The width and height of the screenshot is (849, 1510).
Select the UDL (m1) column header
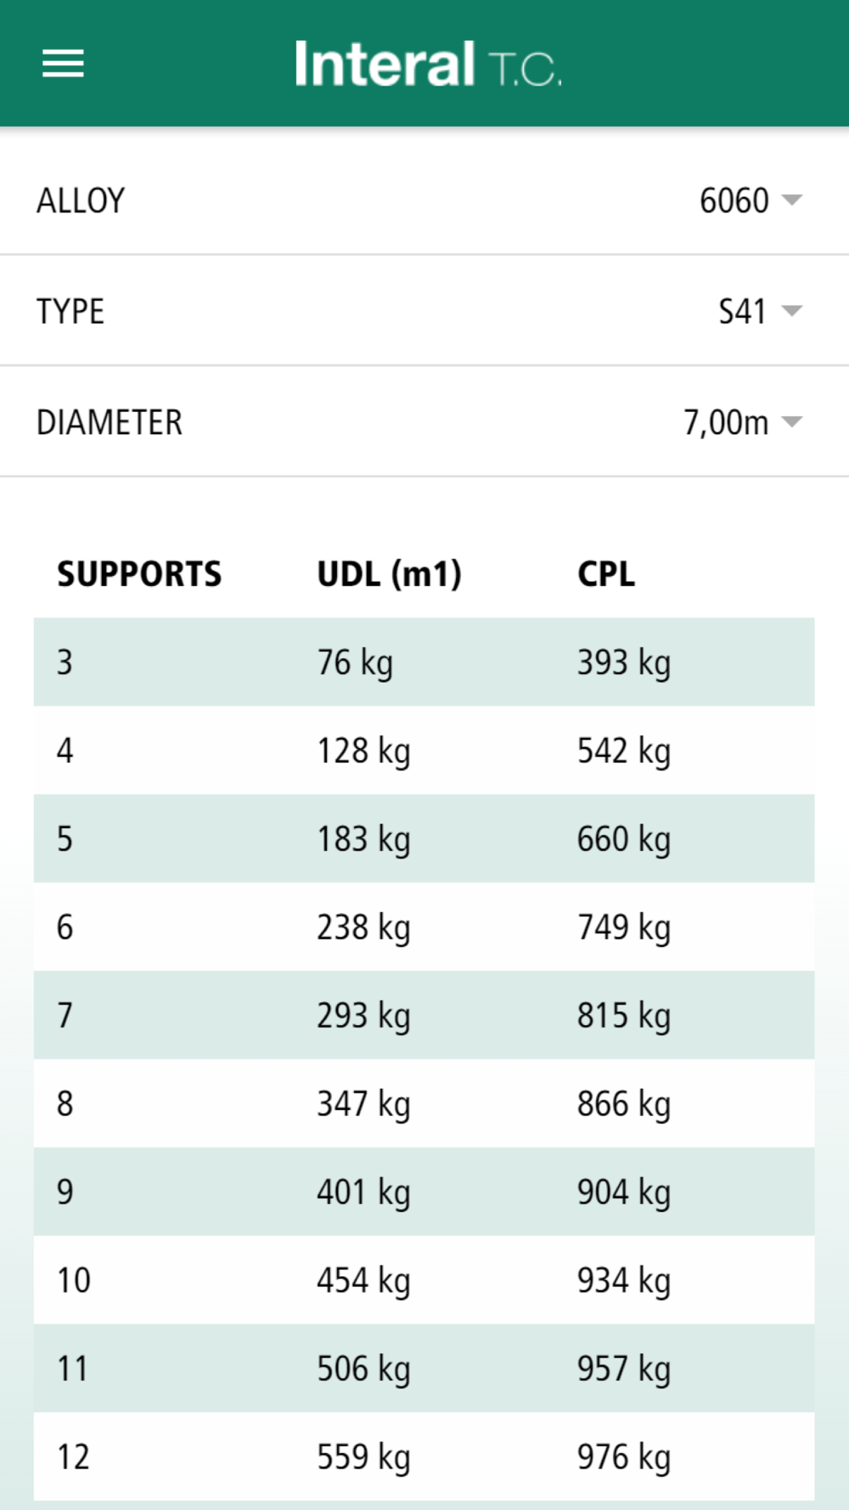(389, 574)
